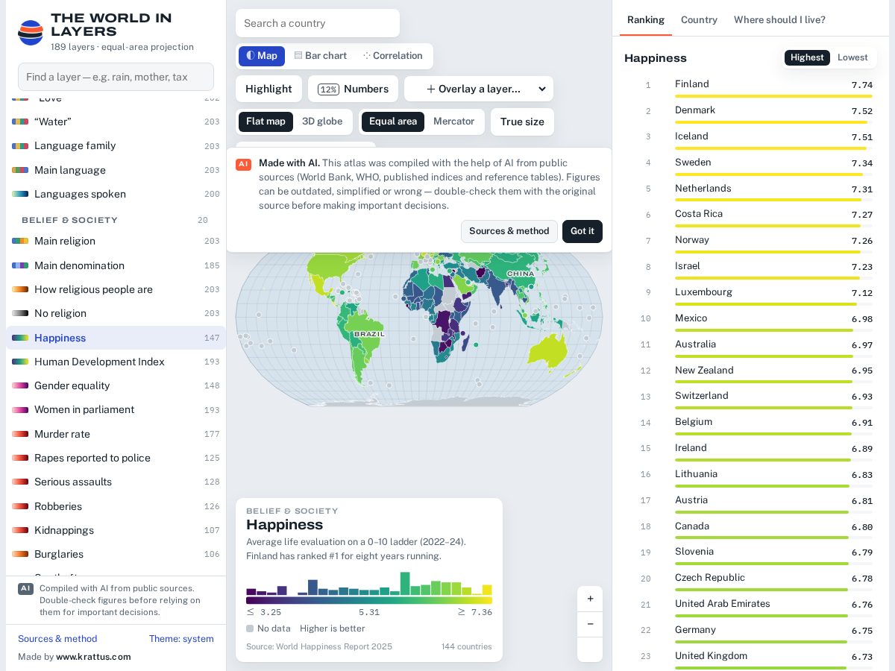Screen dimensions: 895x671
Task: Click the Search a country field
Action: coord(318,23)
